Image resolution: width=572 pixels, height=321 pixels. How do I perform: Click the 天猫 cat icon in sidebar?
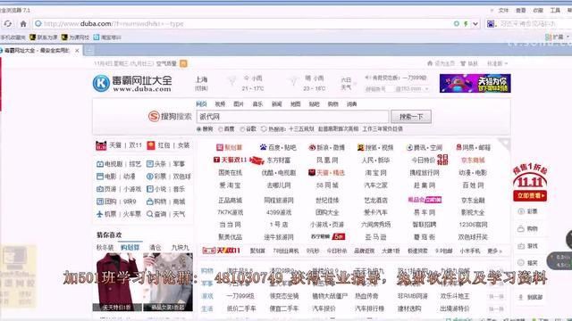pyautogui.click(x=101, y=145)
